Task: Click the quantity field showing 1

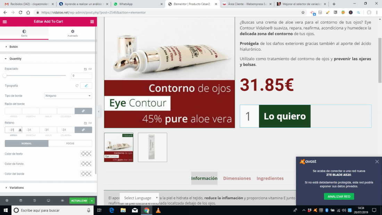Action: [249, 116]
